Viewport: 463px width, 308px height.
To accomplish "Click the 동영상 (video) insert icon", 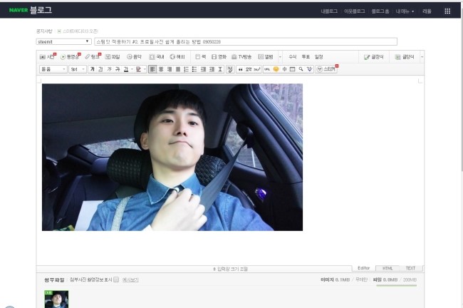I will tap(70, 56).
